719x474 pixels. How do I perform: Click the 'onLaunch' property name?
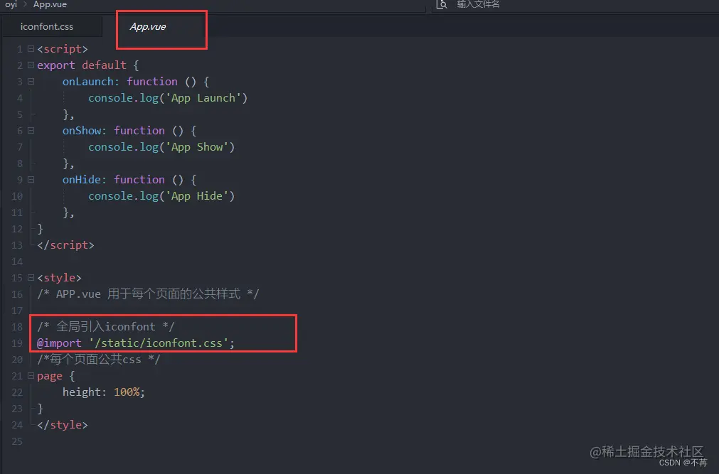(87, 82)
